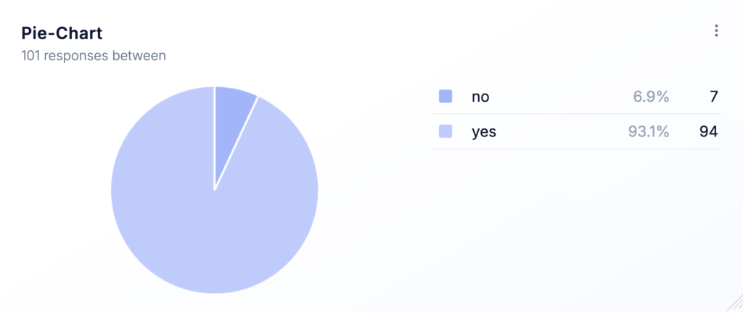
Task: Click the 93.1% percentage value
Action: click(649, 132)
